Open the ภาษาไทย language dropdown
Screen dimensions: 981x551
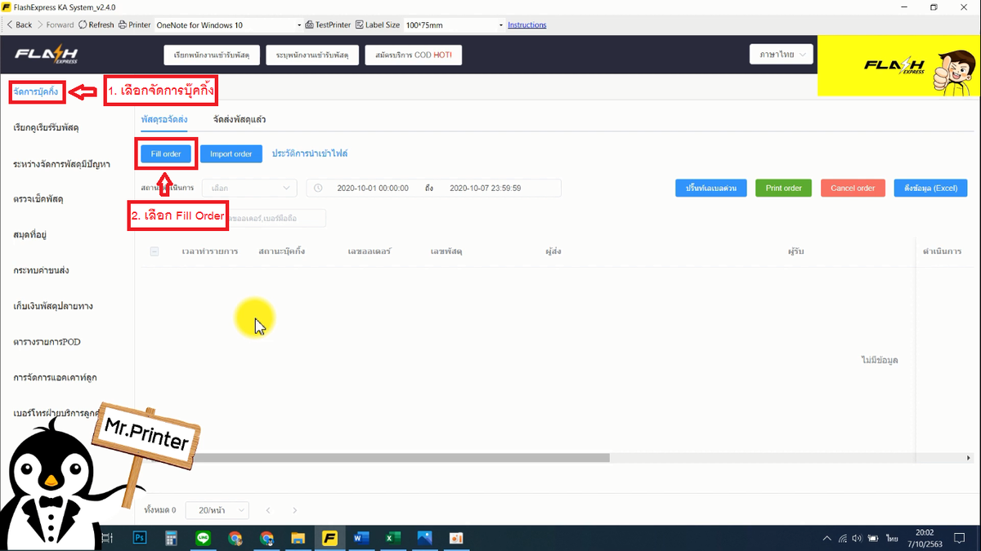[x=782, y=55]
